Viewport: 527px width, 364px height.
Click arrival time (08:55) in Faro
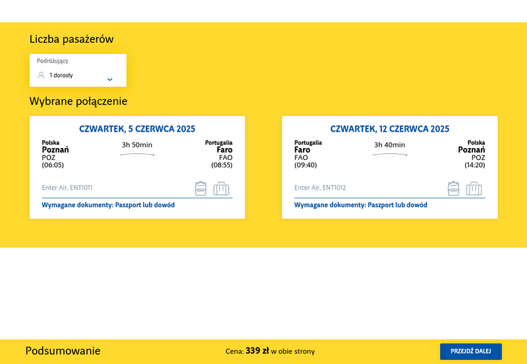pyautogui.click(x=222, y=165)
